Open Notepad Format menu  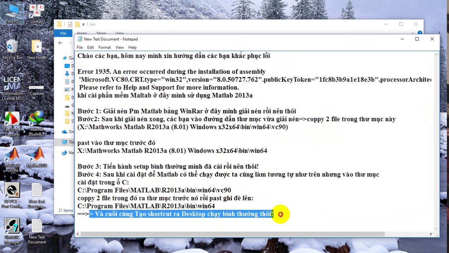point(105,47)
